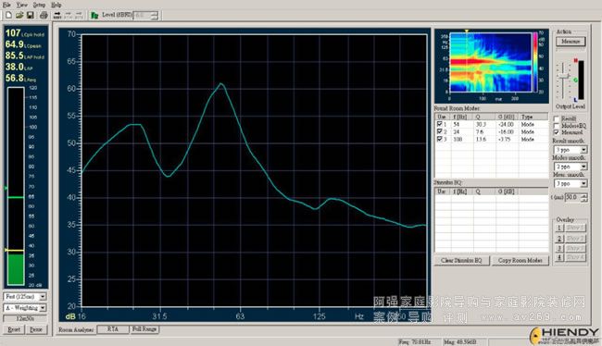Click the Save floppy disk icon
This screenshot has height=346, width=602.
pyautogui.click(x=30, y=15)
